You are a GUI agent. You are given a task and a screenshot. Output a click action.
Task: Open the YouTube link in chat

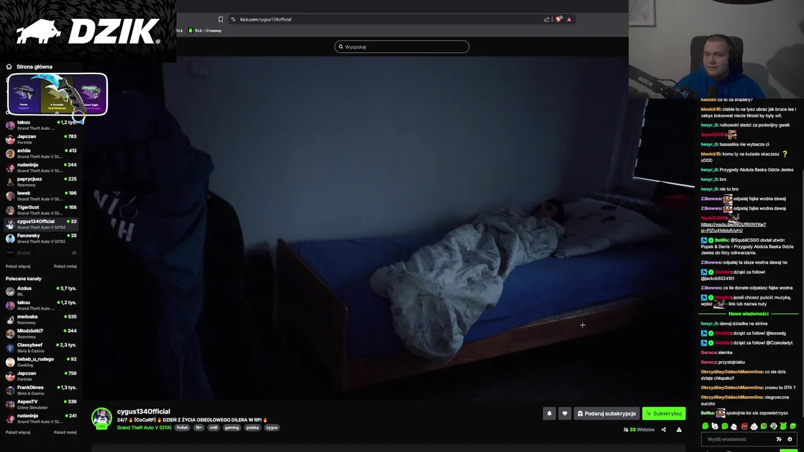[x=733, y=227]
